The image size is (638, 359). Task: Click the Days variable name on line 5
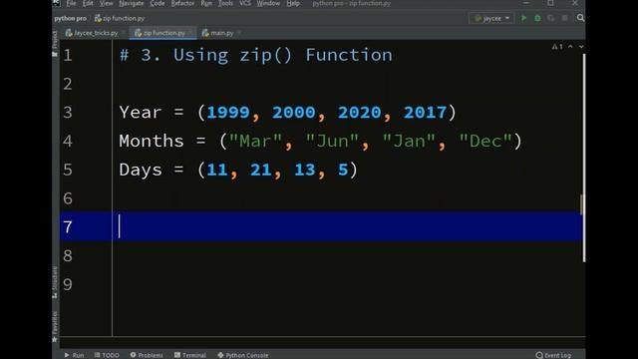tap(141, 170)
